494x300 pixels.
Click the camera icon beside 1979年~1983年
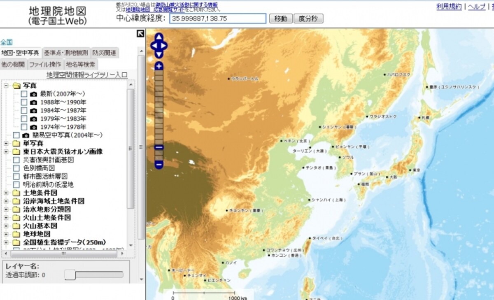34,119
